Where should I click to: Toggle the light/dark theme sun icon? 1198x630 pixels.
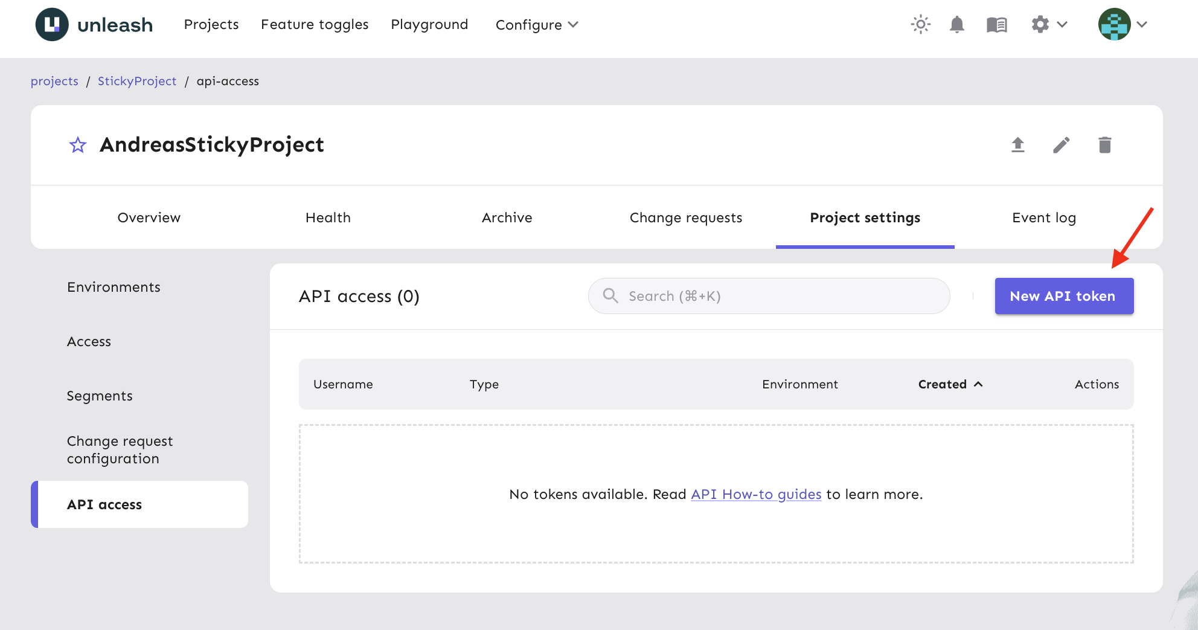point(920,25)
